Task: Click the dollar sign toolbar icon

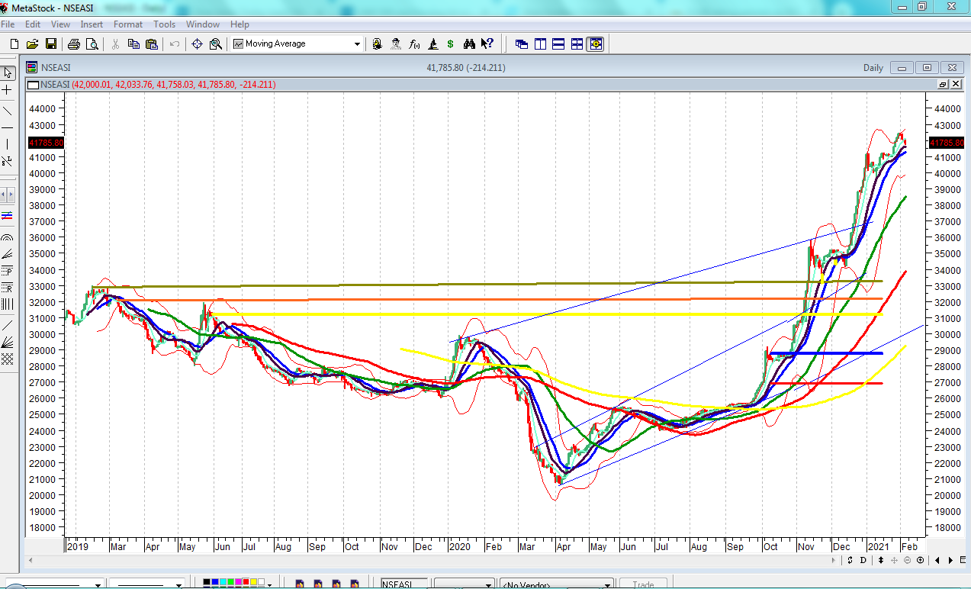Action: [450, 44]
